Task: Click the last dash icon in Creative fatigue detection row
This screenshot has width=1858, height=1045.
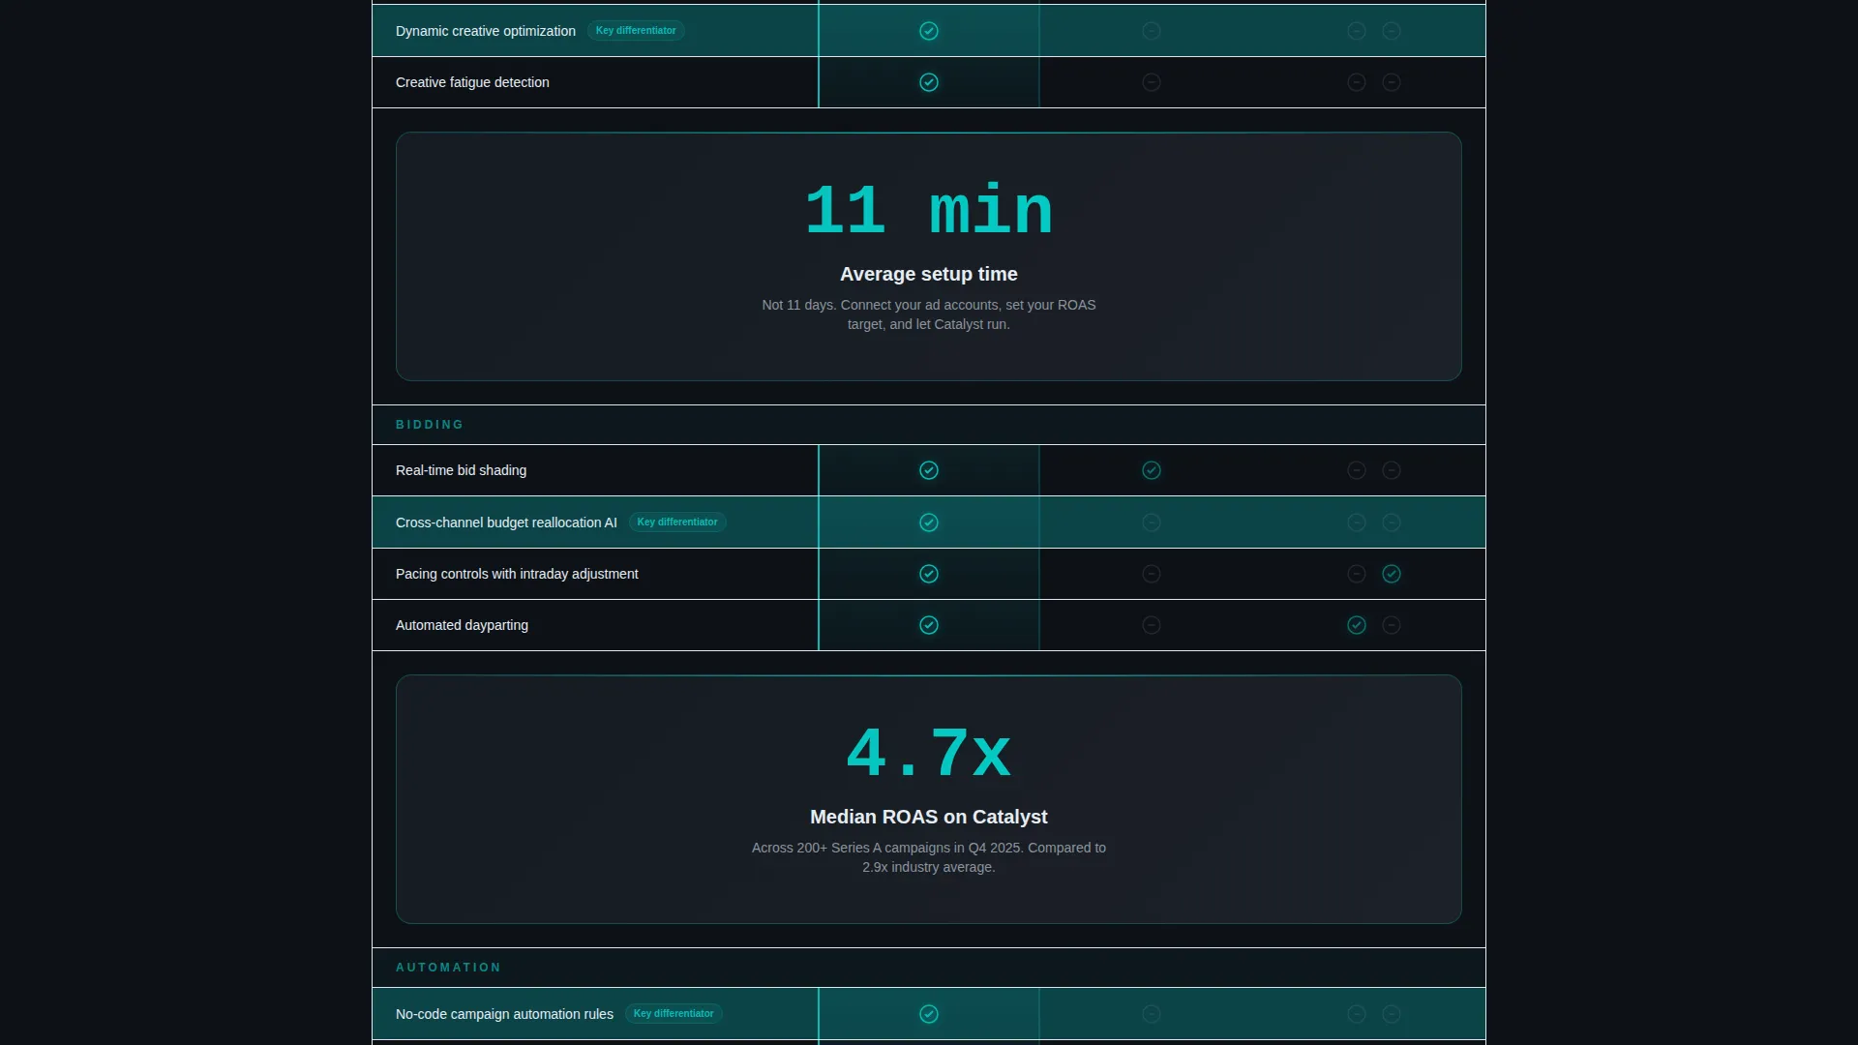Action: (x=1392, y=82)
